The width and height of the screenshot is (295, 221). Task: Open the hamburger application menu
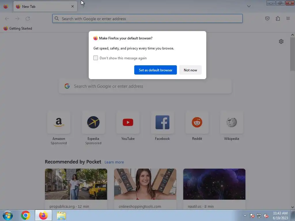288,18
